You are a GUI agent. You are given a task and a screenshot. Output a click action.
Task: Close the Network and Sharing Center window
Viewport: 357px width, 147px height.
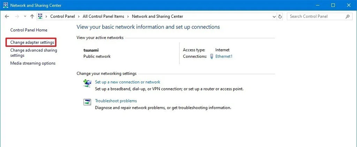[349, 5]
